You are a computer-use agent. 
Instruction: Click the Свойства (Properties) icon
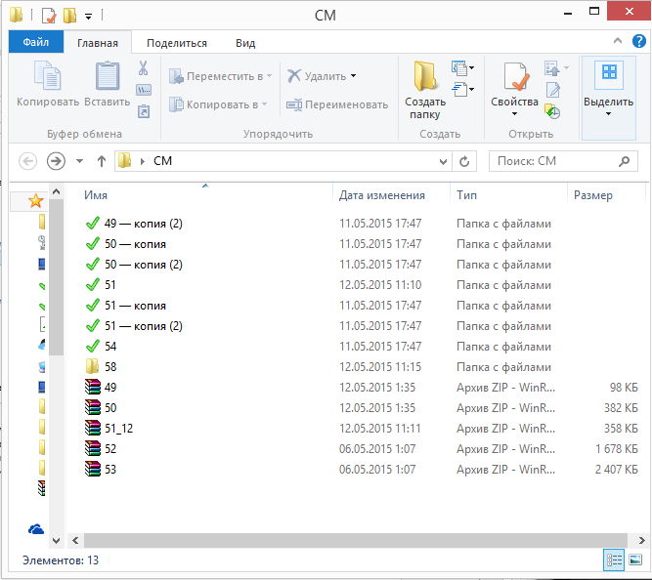[x=514, y=78]
